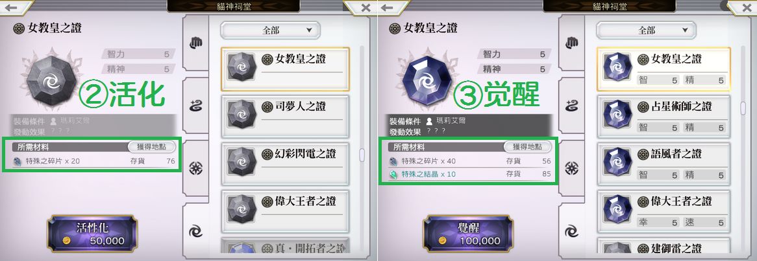Select the fist icon tab in right panel

click(x=572, y=43)
